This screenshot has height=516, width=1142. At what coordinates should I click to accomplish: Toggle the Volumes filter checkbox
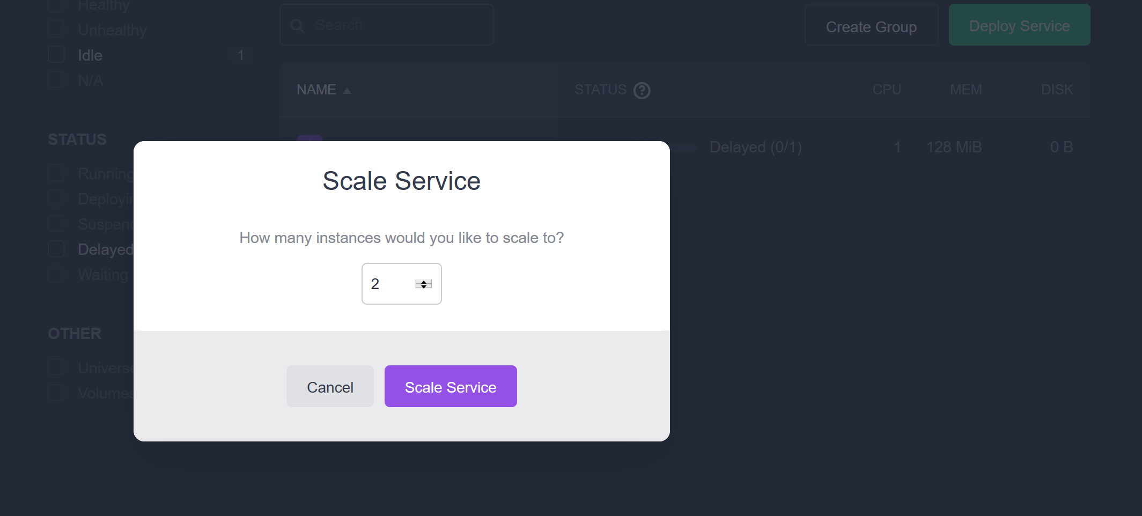56,393
